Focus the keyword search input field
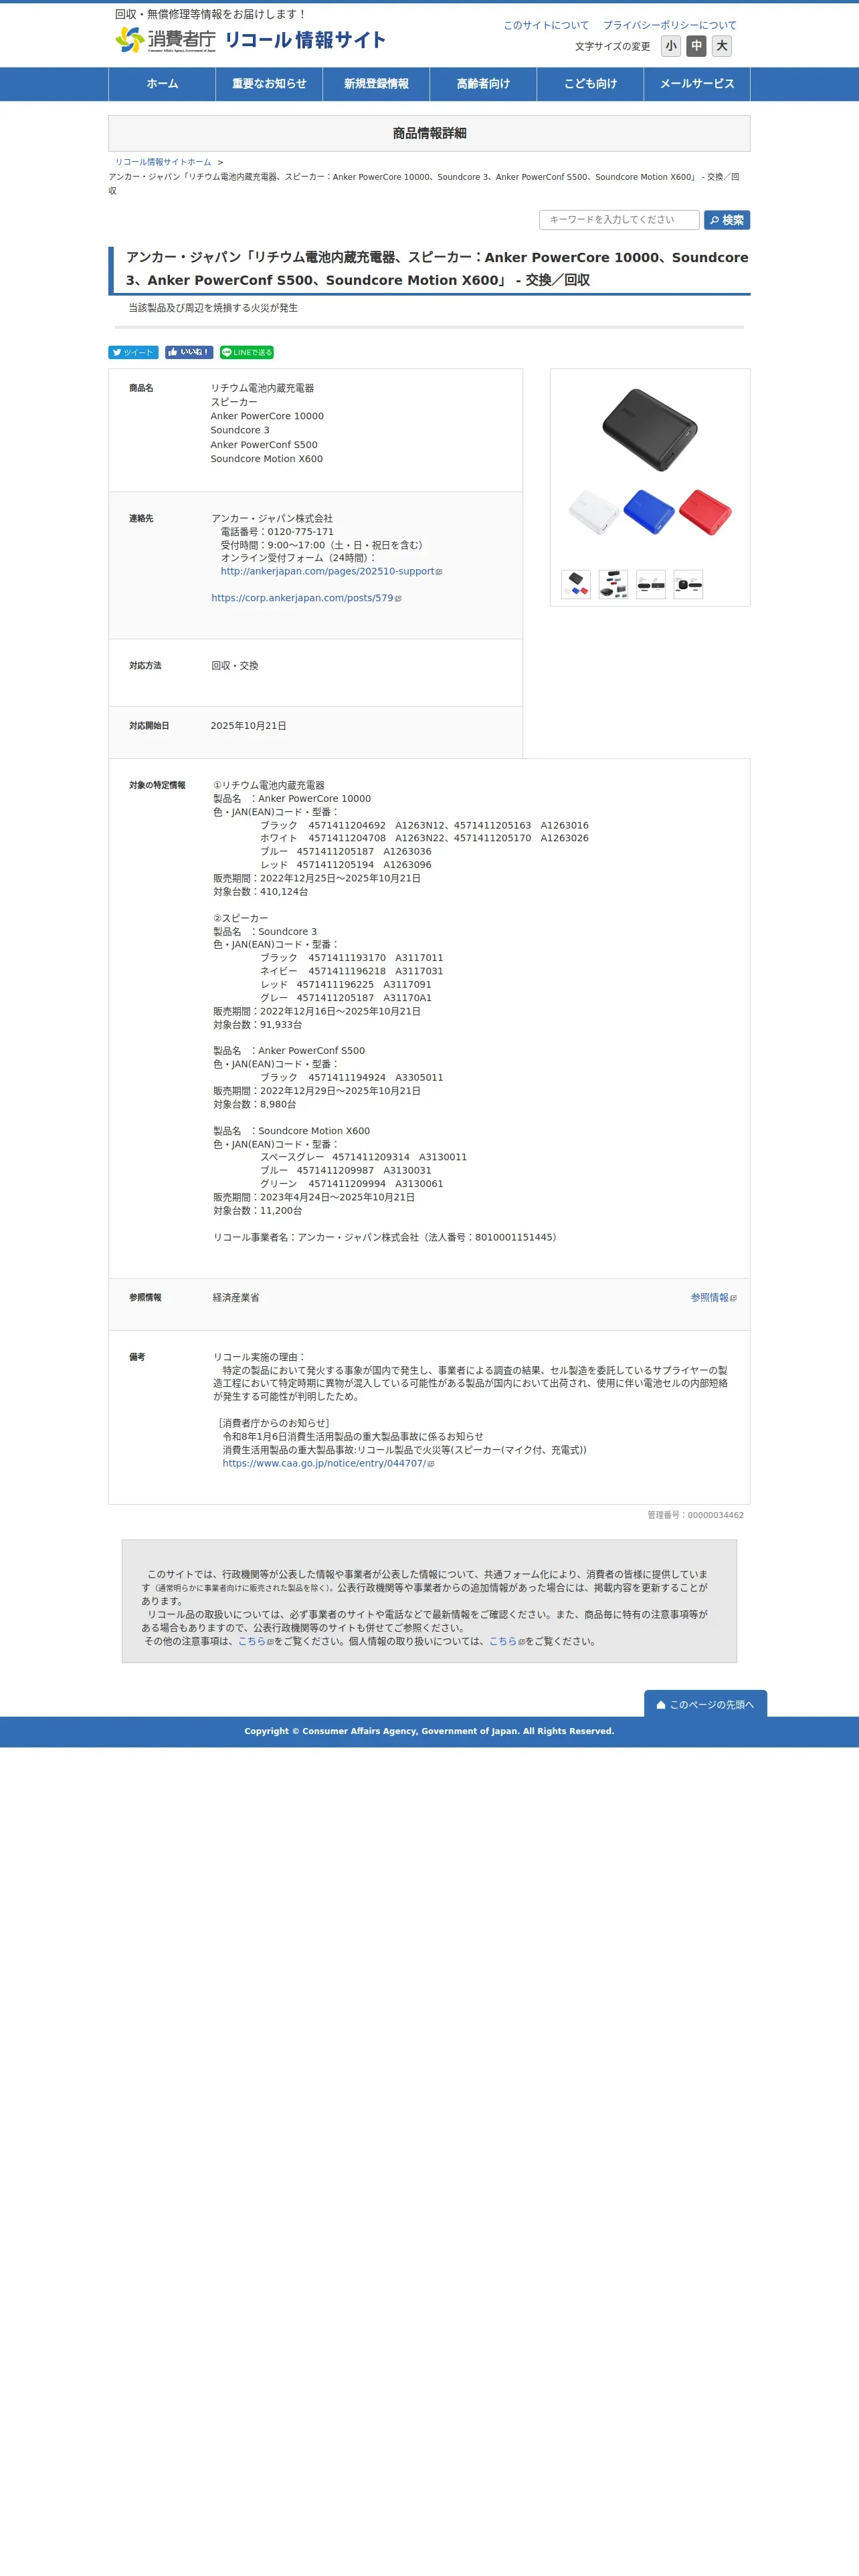The height and width of the screenshot is (2576, 859). point(619,220)
